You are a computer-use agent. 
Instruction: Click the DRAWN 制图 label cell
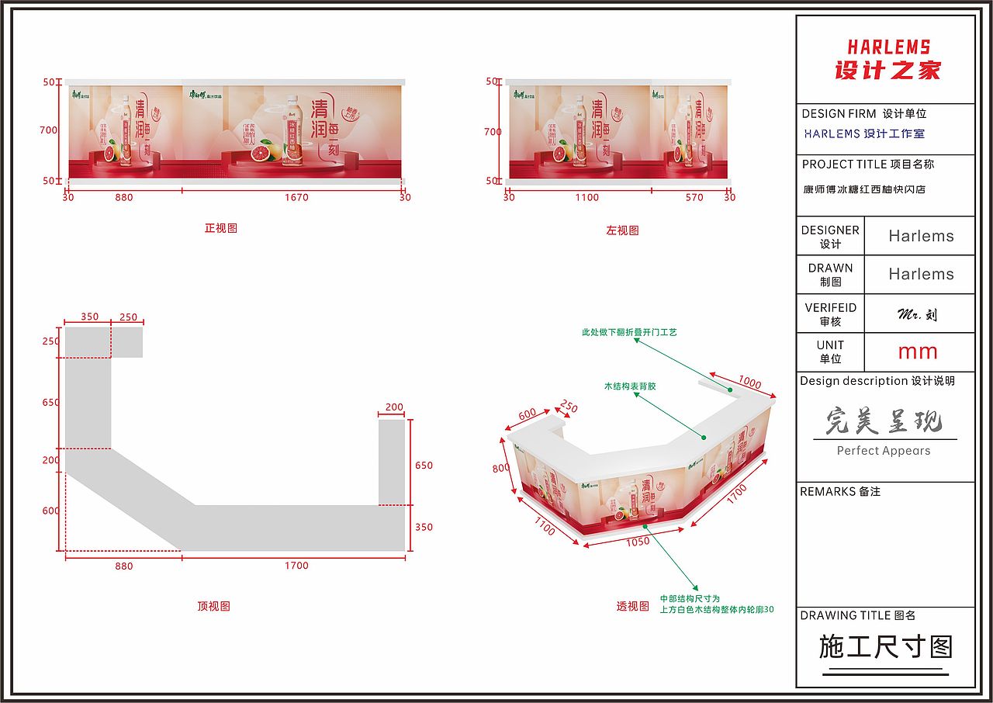830,274
